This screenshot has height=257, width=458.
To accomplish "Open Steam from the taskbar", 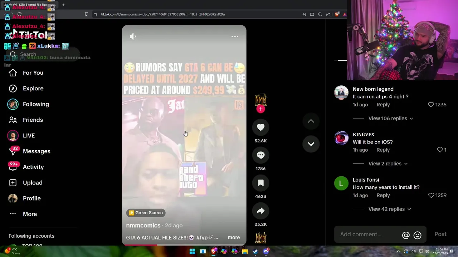I will 255,251.
